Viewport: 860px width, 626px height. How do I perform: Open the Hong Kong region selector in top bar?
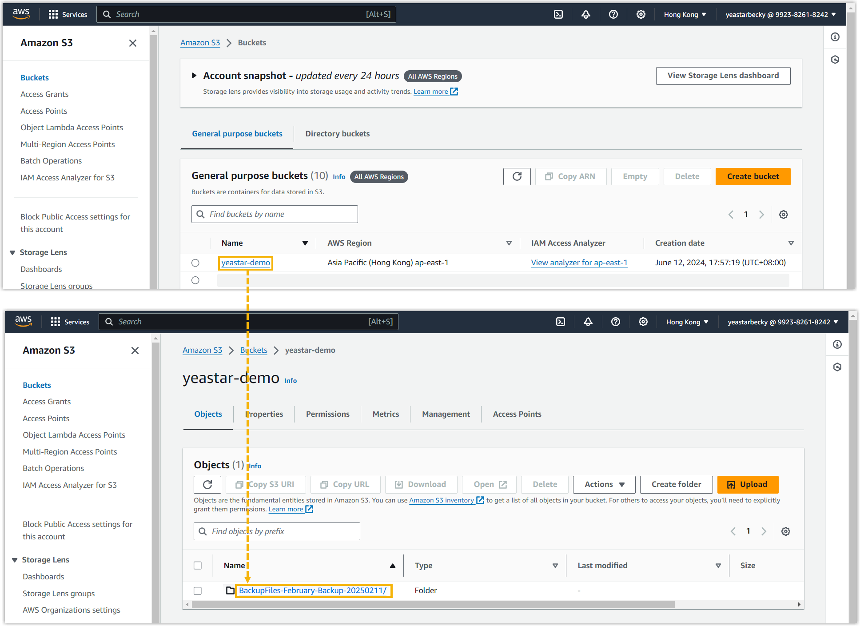tap(685, 14)
